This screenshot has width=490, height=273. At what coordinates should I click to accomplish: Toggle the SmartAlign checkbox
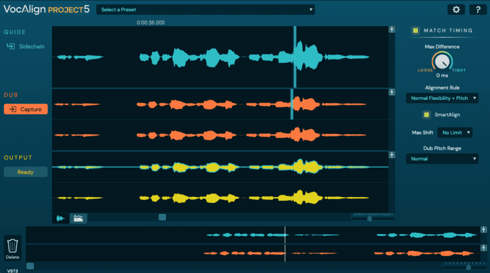coord(426,115)
